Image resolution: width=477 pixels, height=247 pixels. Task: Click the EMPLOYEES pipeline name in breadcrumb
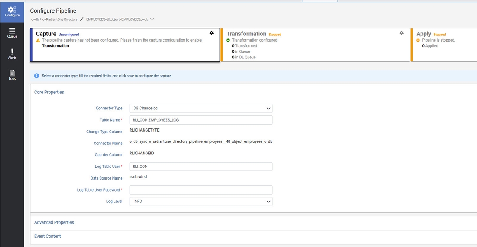click(117, 19)
